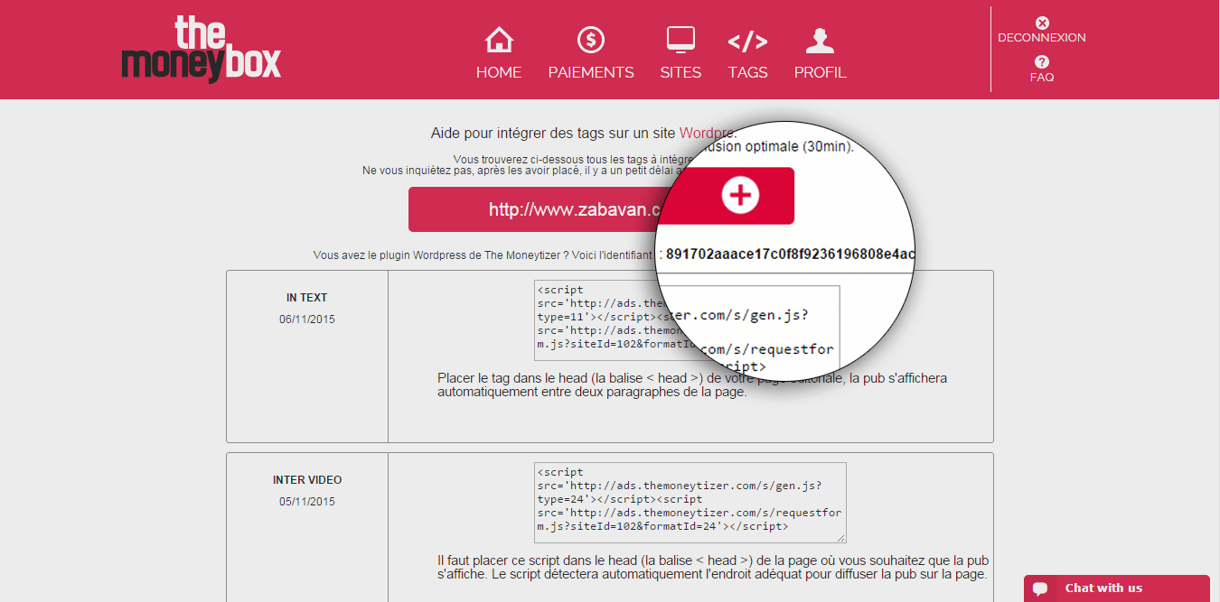Select the PAIEMENTS menu label

coord(591,73)
